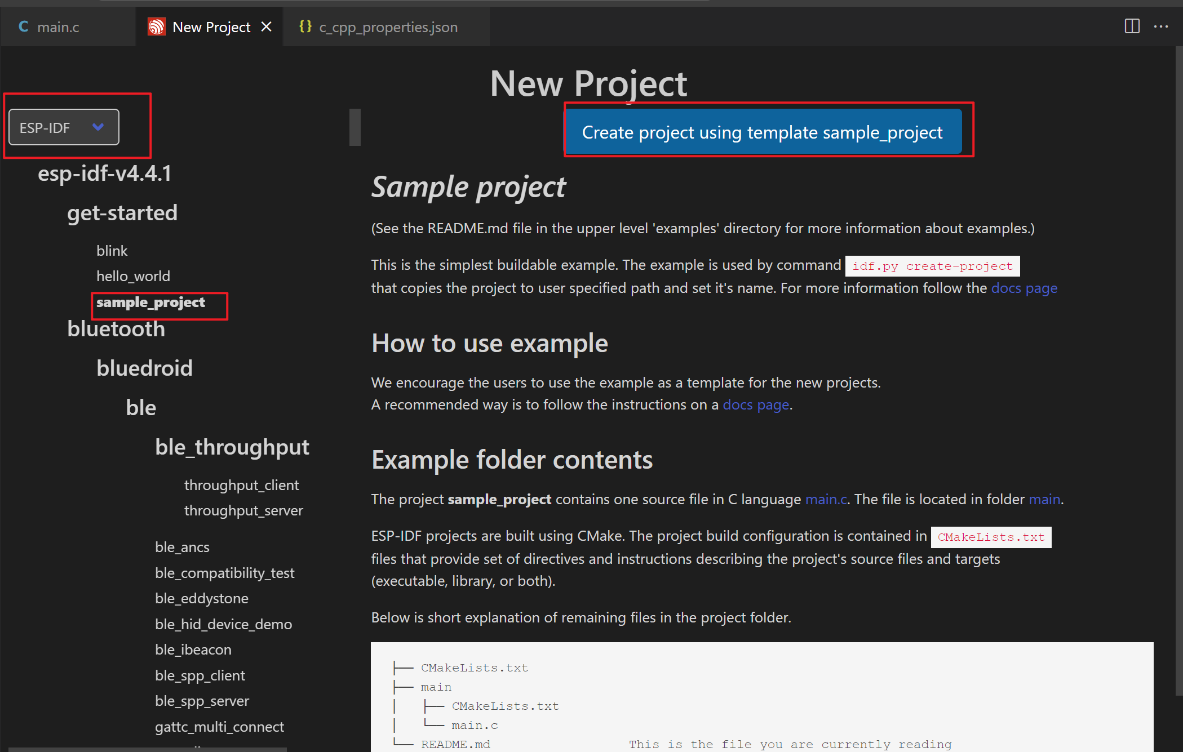Select the hello_world example
This screenshot has width=1183, height=752.
pos(133,276)
